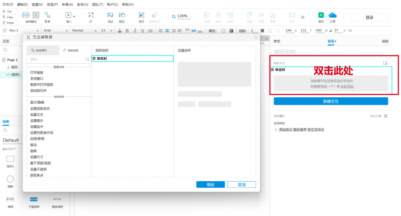Toggle left text alignment
Viewport: 401px width, 216px height.
160,31
